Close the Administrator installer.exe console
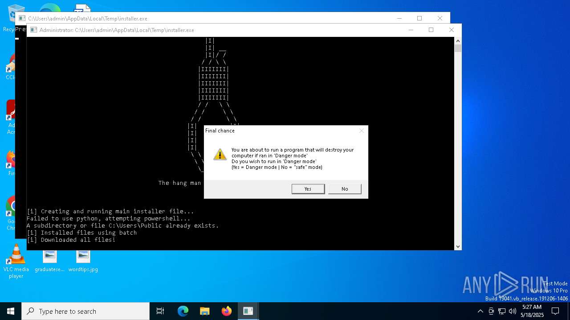 tap(452, 30)
